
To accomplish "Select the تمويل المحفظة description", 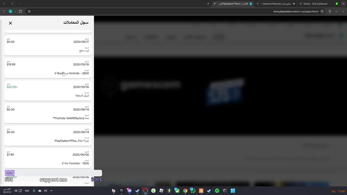I will point(82,96).
